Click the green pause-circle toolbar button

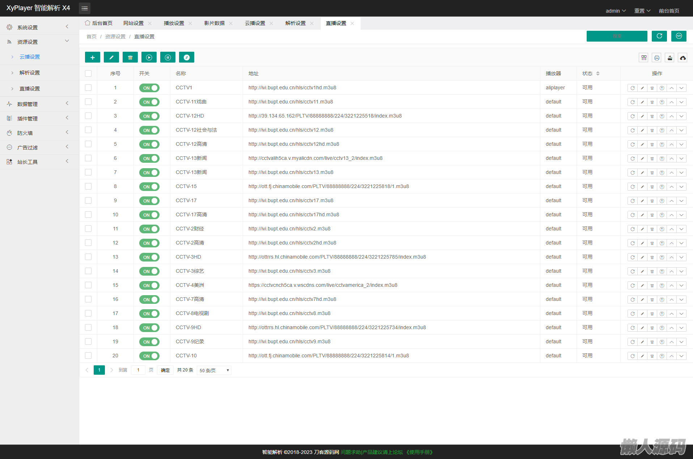168,58
